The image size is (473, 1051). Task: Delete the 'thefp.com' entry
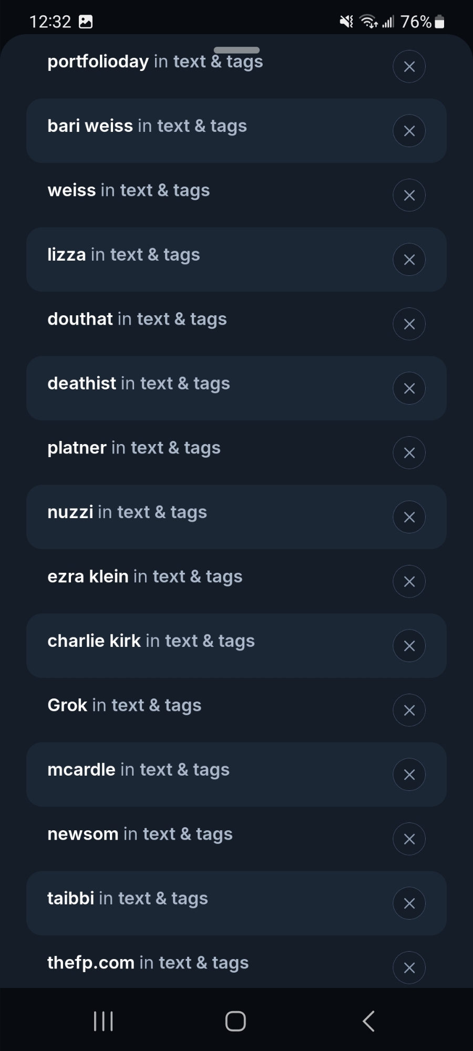[x=409, y=967]
